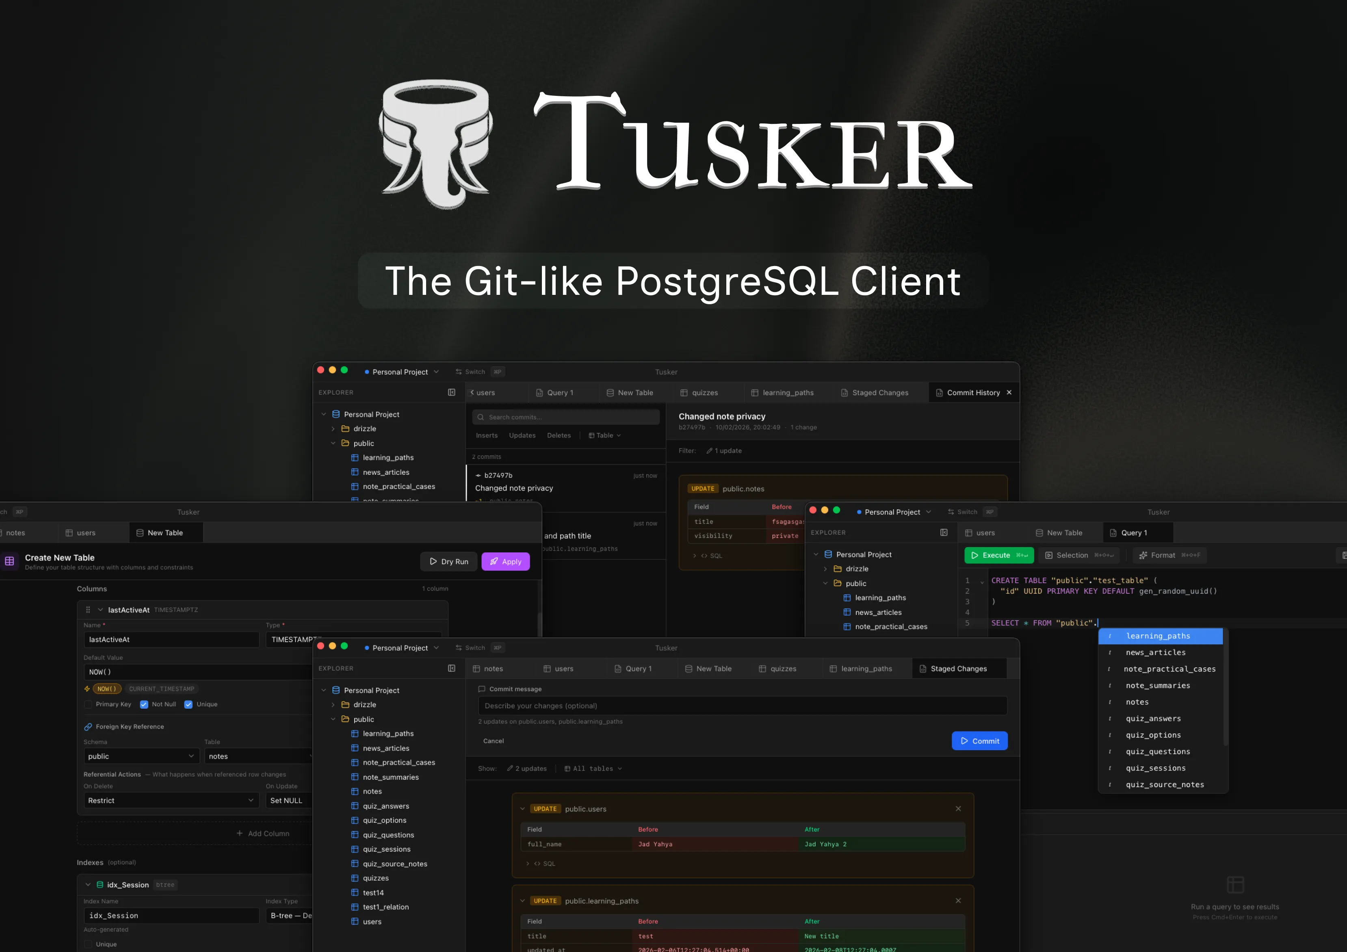Click the Selection icon beside Execute
Image resolution: width=1347 pixels, height=952 pixels.
click(x=1049, y=555)
